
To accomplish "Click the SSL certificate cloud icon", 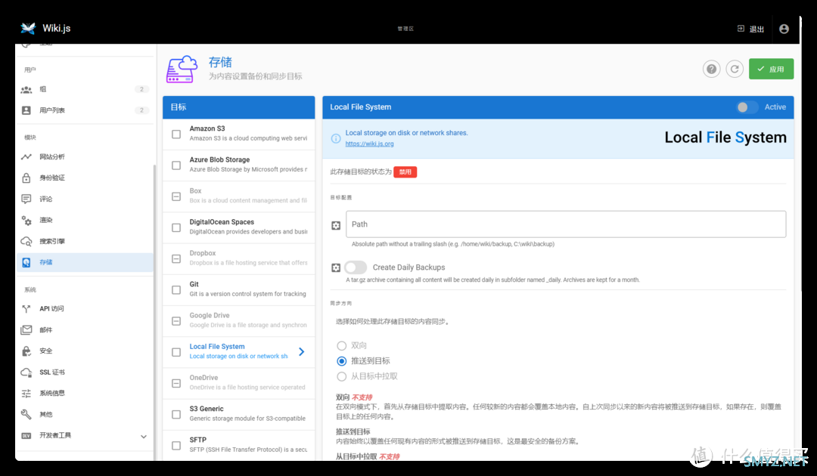I will [26, 372].
